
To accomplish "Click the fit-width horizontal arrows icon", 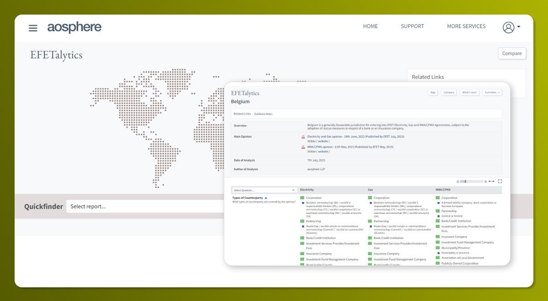I will pyautogui.click(x=491, y=182).
